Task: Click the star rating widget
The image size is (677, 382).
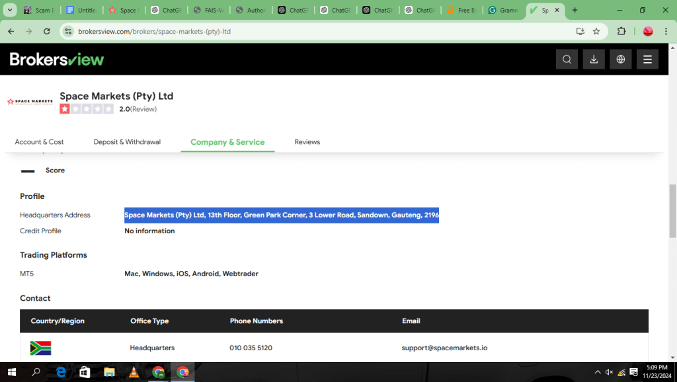Action: coord(87,109)
